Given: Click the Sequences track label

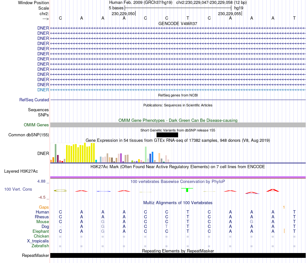Looking at the screenshot, I should click(x=38, y=110).
